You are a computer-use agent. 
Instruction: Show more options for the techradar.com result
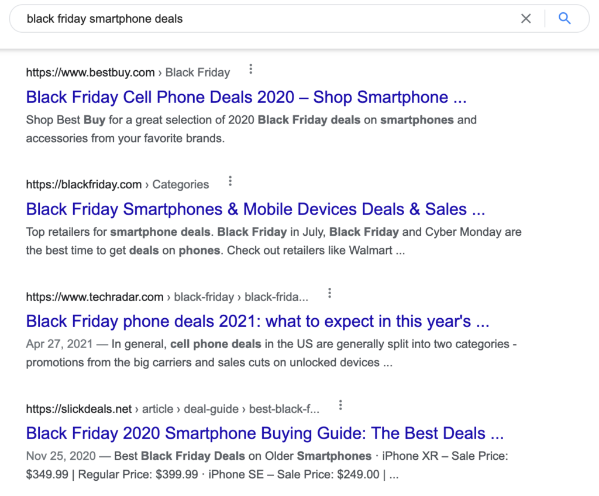point(330,293)
